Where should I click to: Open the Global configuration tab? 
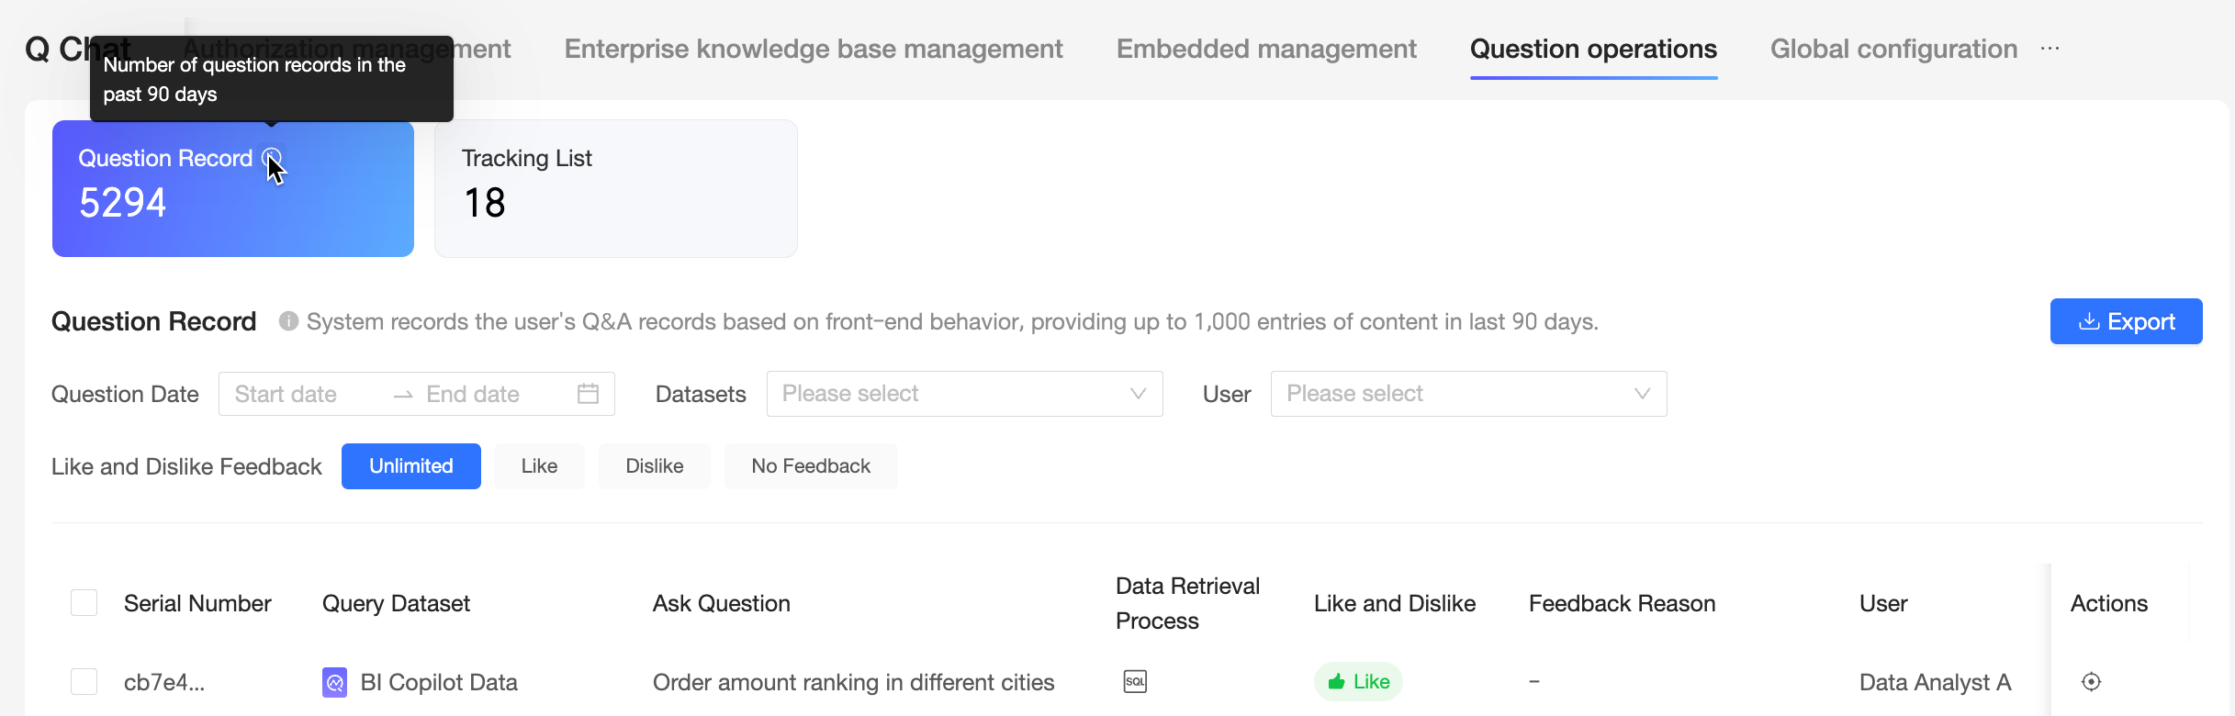point(1892,49)
